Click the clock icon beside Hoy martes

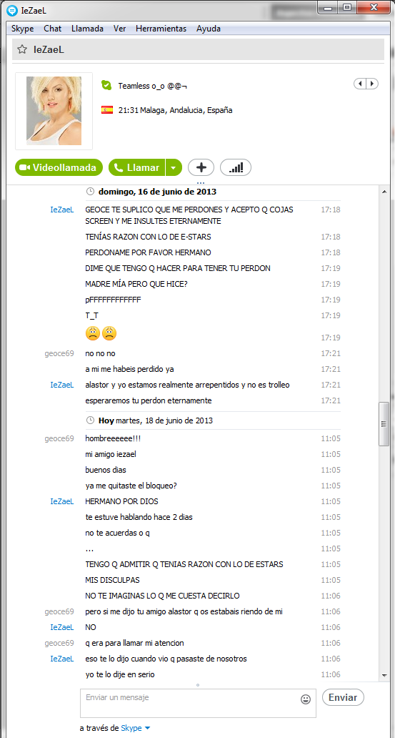90,420
